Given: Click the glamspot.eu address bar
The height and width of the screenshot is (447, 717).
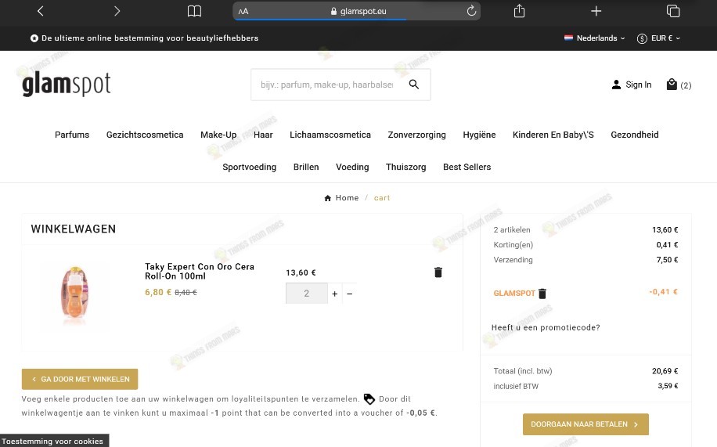Looking at the screenshot, I should (357, 11).
